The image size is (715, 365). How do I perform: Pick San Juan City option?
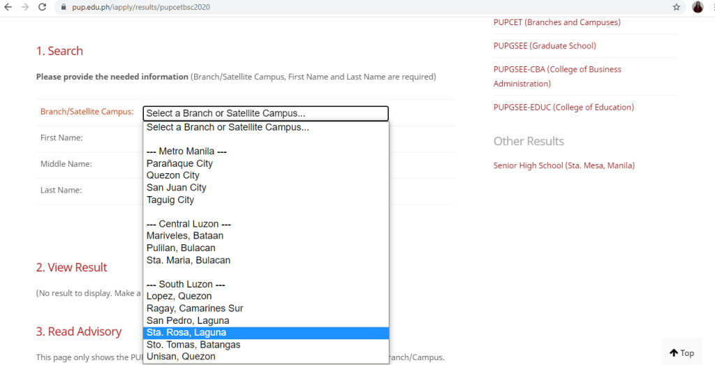pos(176,188)
